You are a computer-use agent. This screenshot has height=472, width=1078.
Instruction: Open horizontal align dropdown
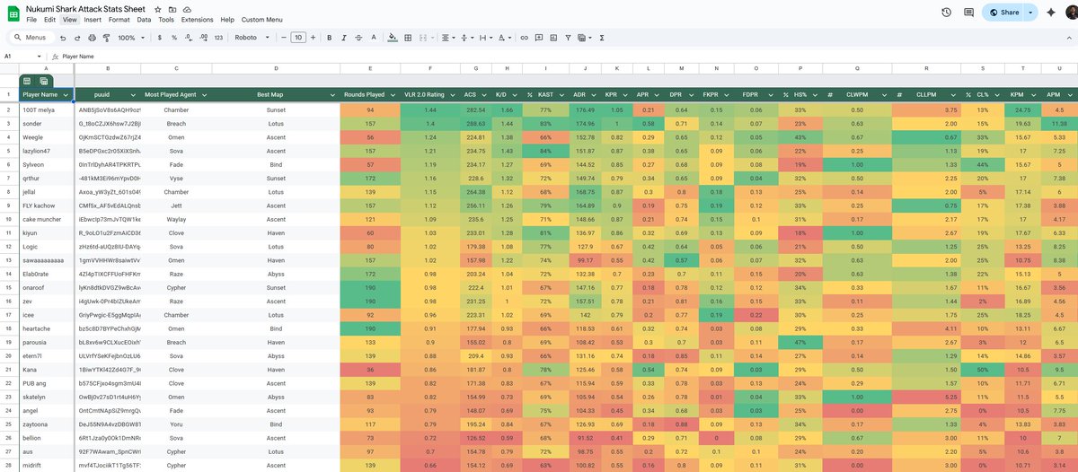[x=451, y=38]
